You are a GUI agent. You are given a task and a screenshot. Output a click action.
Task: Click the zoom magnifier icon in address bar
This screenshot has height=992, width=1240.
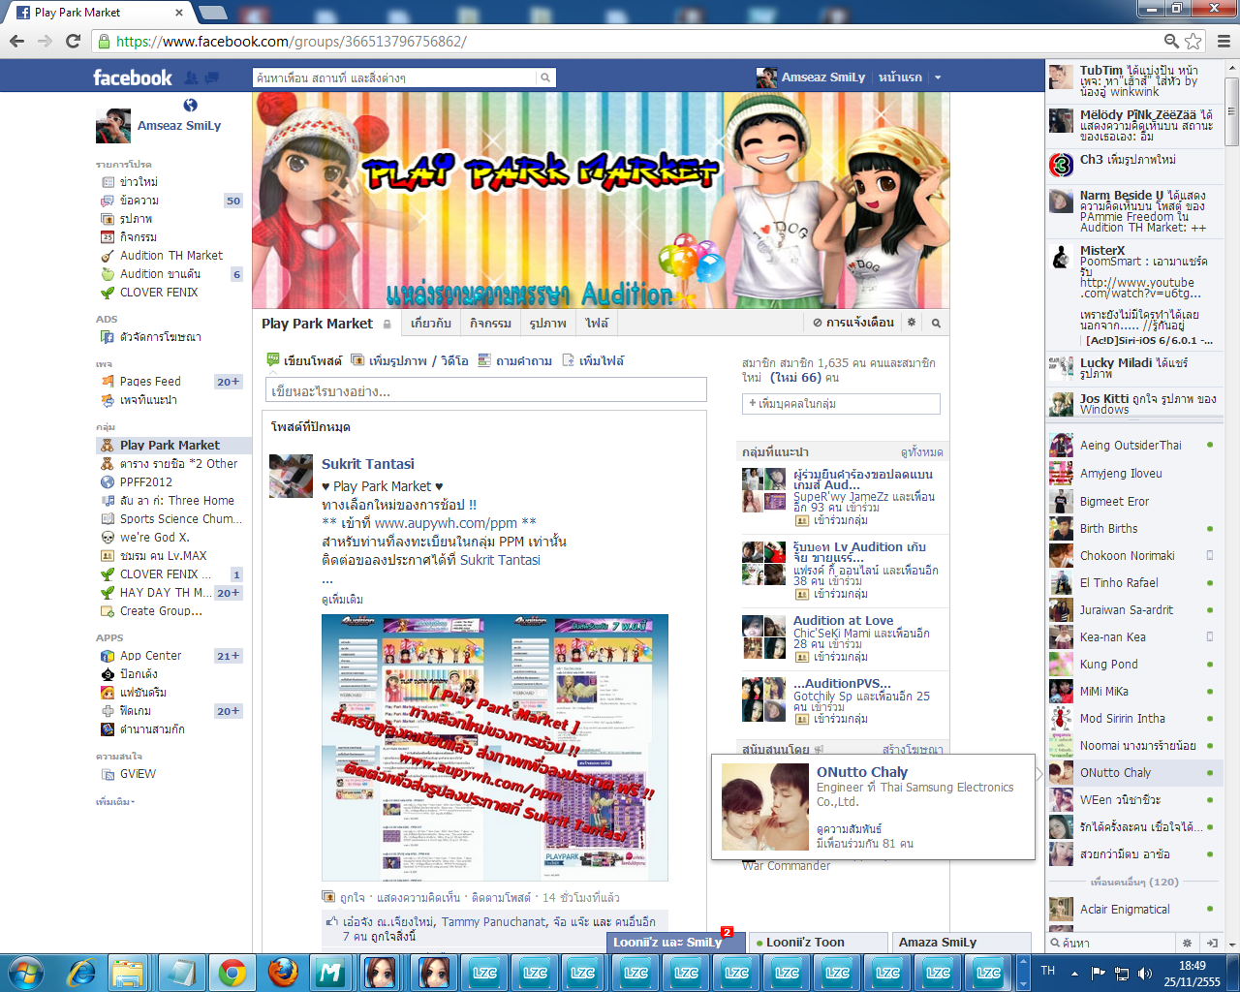pyautogui.click(x=1171, y=41)
